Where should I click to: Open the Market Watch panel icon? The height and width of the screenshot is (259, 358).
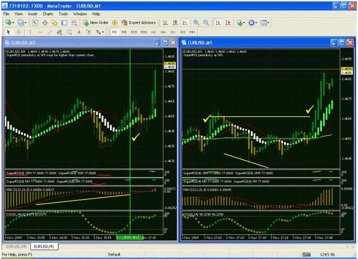[x=35, y=22]
